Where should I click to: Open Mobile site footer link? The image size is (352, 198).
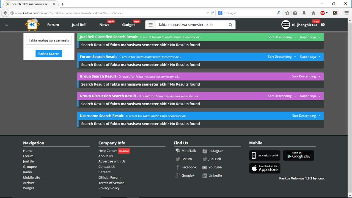[x=32, y=177]
